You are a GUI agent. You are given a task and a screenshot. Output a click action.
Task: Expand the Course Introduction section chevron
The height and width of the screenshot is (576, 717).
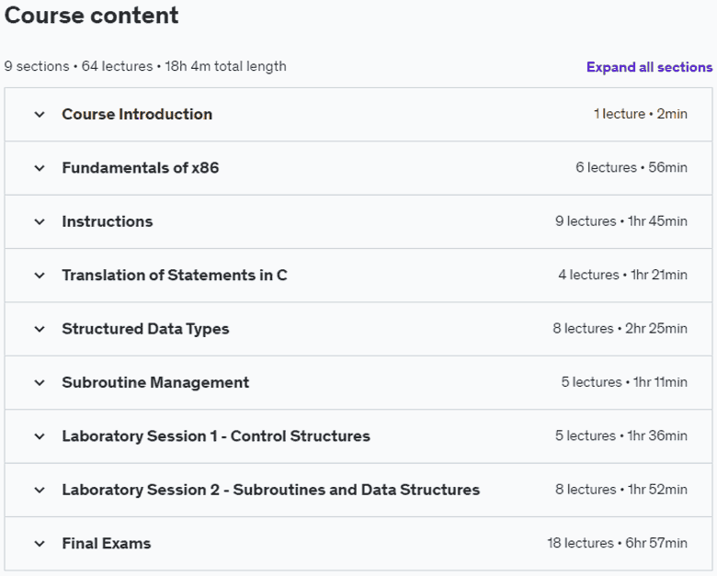(x=40, y=114)
